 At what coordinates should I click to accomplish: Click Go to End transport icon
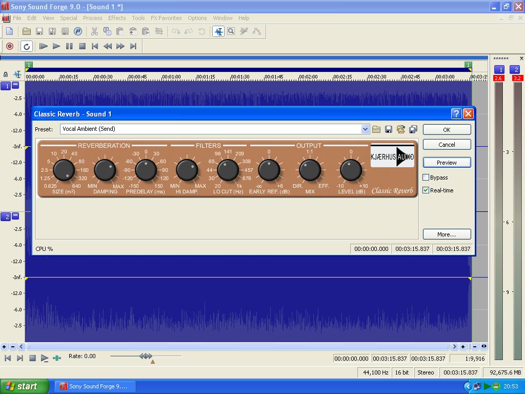click(x=133, y=46)
